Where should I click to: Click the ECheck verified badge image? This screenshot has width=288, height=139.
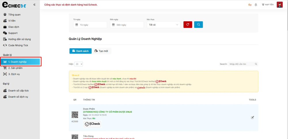[x=92, y=124]
